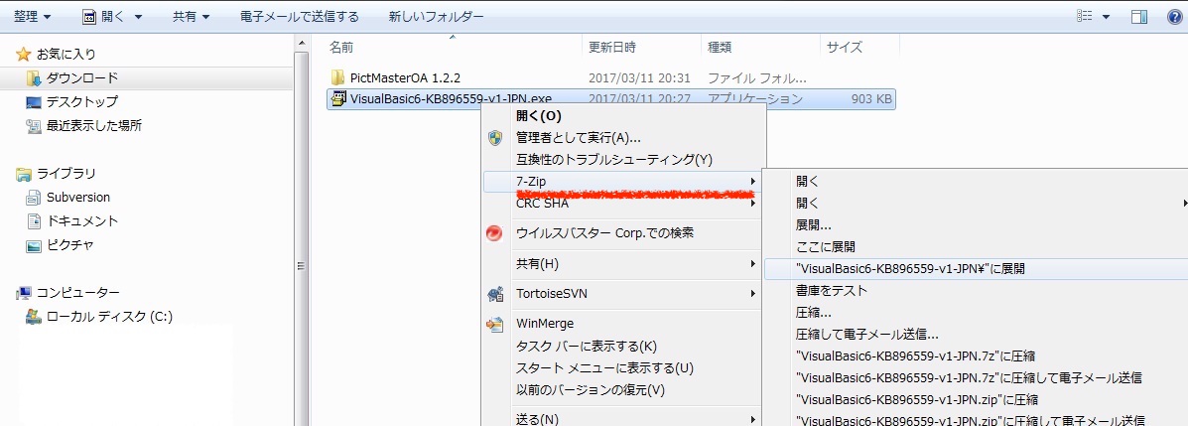Expand the 送る(N) submenu
The width and height of the screenshot is (1188, 426).
point(623,419)
